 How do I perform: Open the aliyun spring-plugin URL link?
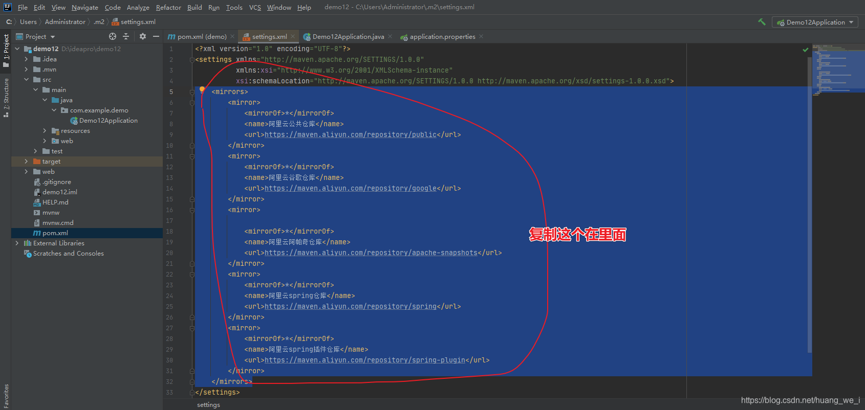pyautogui.click(x=365, y=360)
